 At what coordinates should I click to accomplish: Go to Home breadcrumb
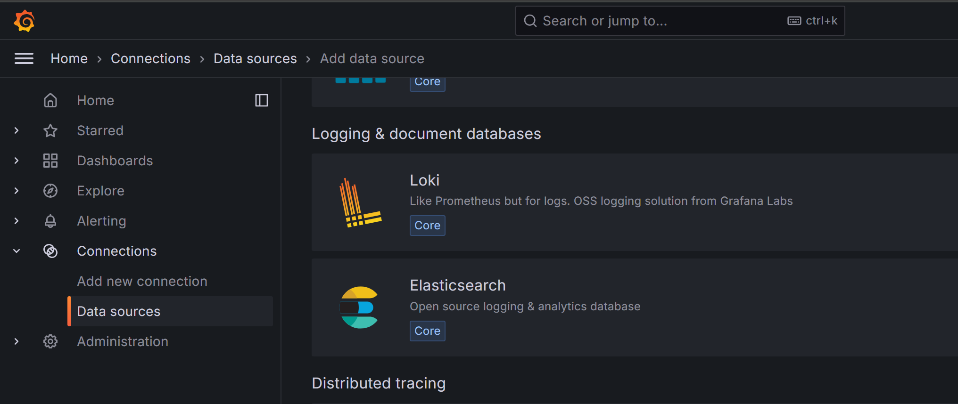[x=69, y=58]
